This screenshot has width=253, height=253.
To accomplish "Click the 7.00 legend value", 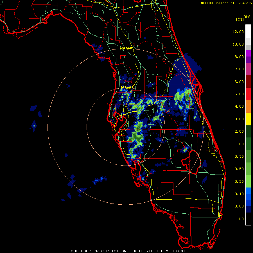I will [239, 69].
